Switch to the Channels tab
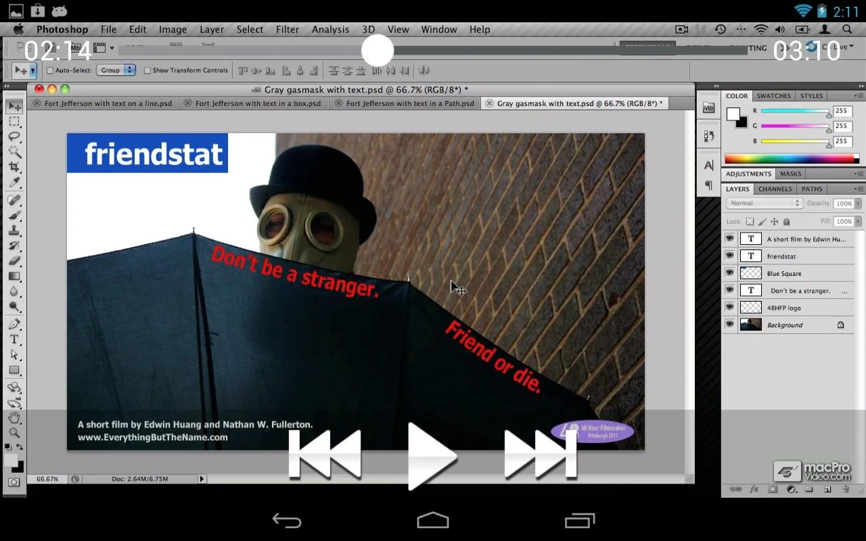866x541 pixels. [775, 189]
